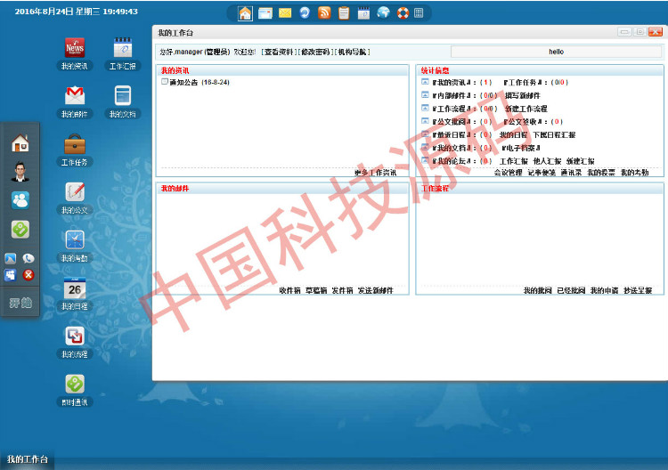668x470 pixels.
Task: Open the calendar icon in top dock
Action: click(x=363, y=13)
